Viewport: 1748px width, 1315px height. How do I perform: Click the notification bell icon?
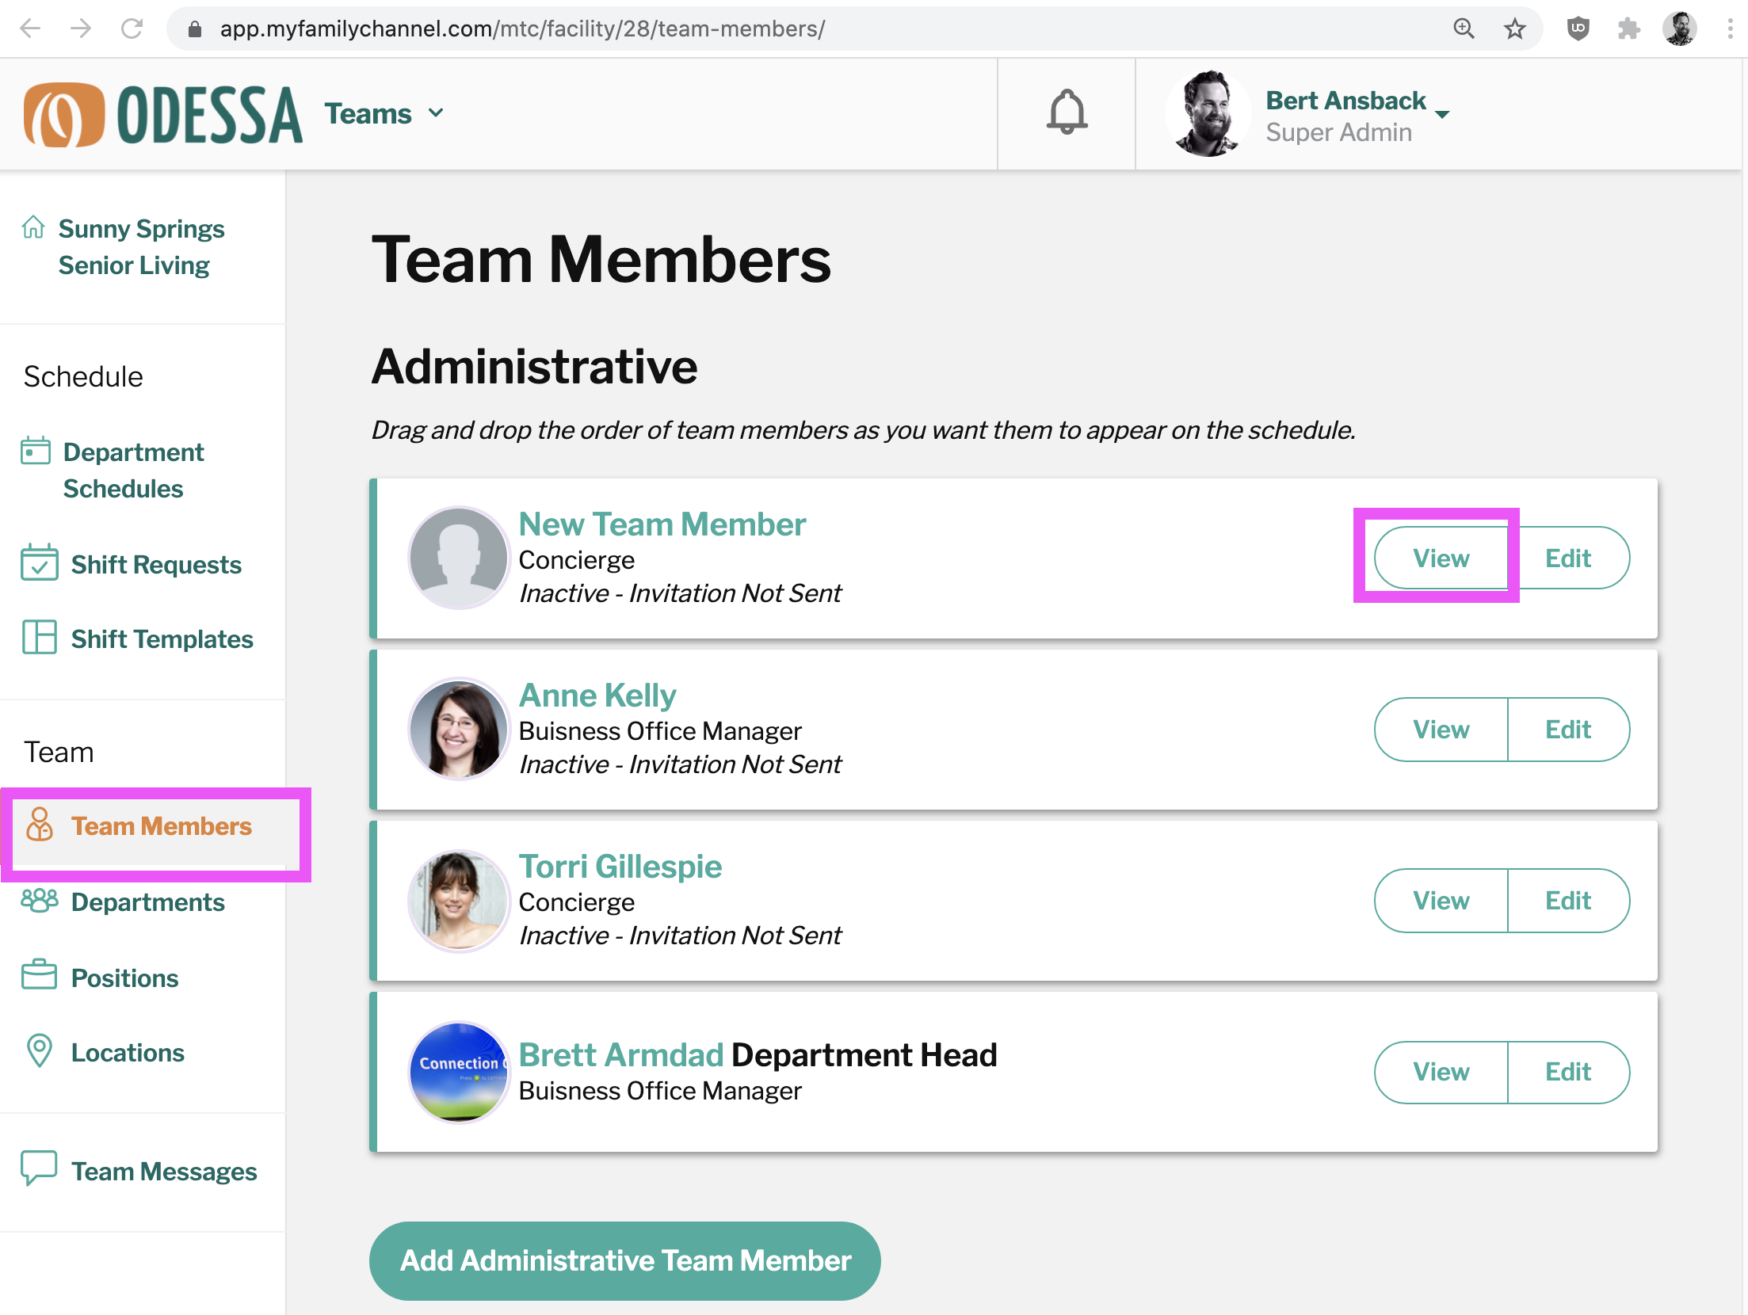coord(1067,112)
